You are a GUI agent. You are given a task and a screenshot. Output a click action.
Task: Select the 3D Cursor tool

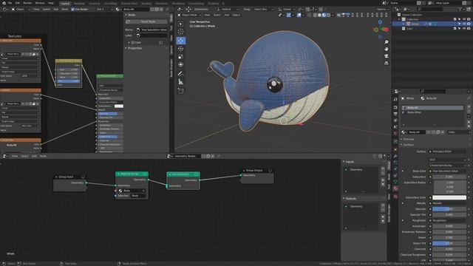tap(180, 32)
